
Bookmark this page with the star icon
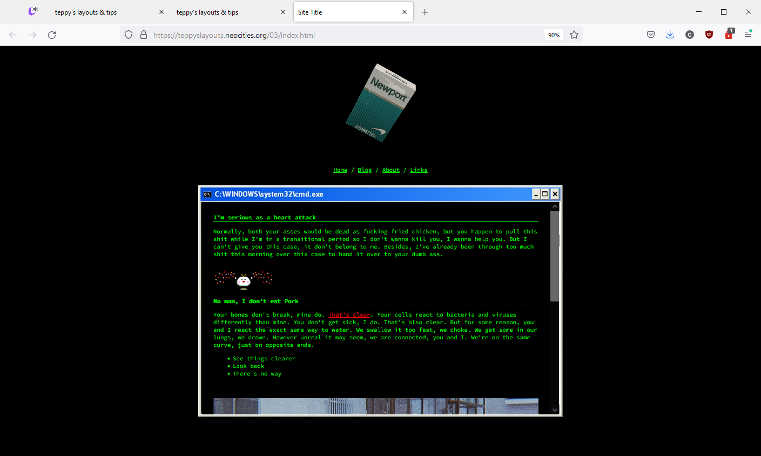click(x=574, y=35)
